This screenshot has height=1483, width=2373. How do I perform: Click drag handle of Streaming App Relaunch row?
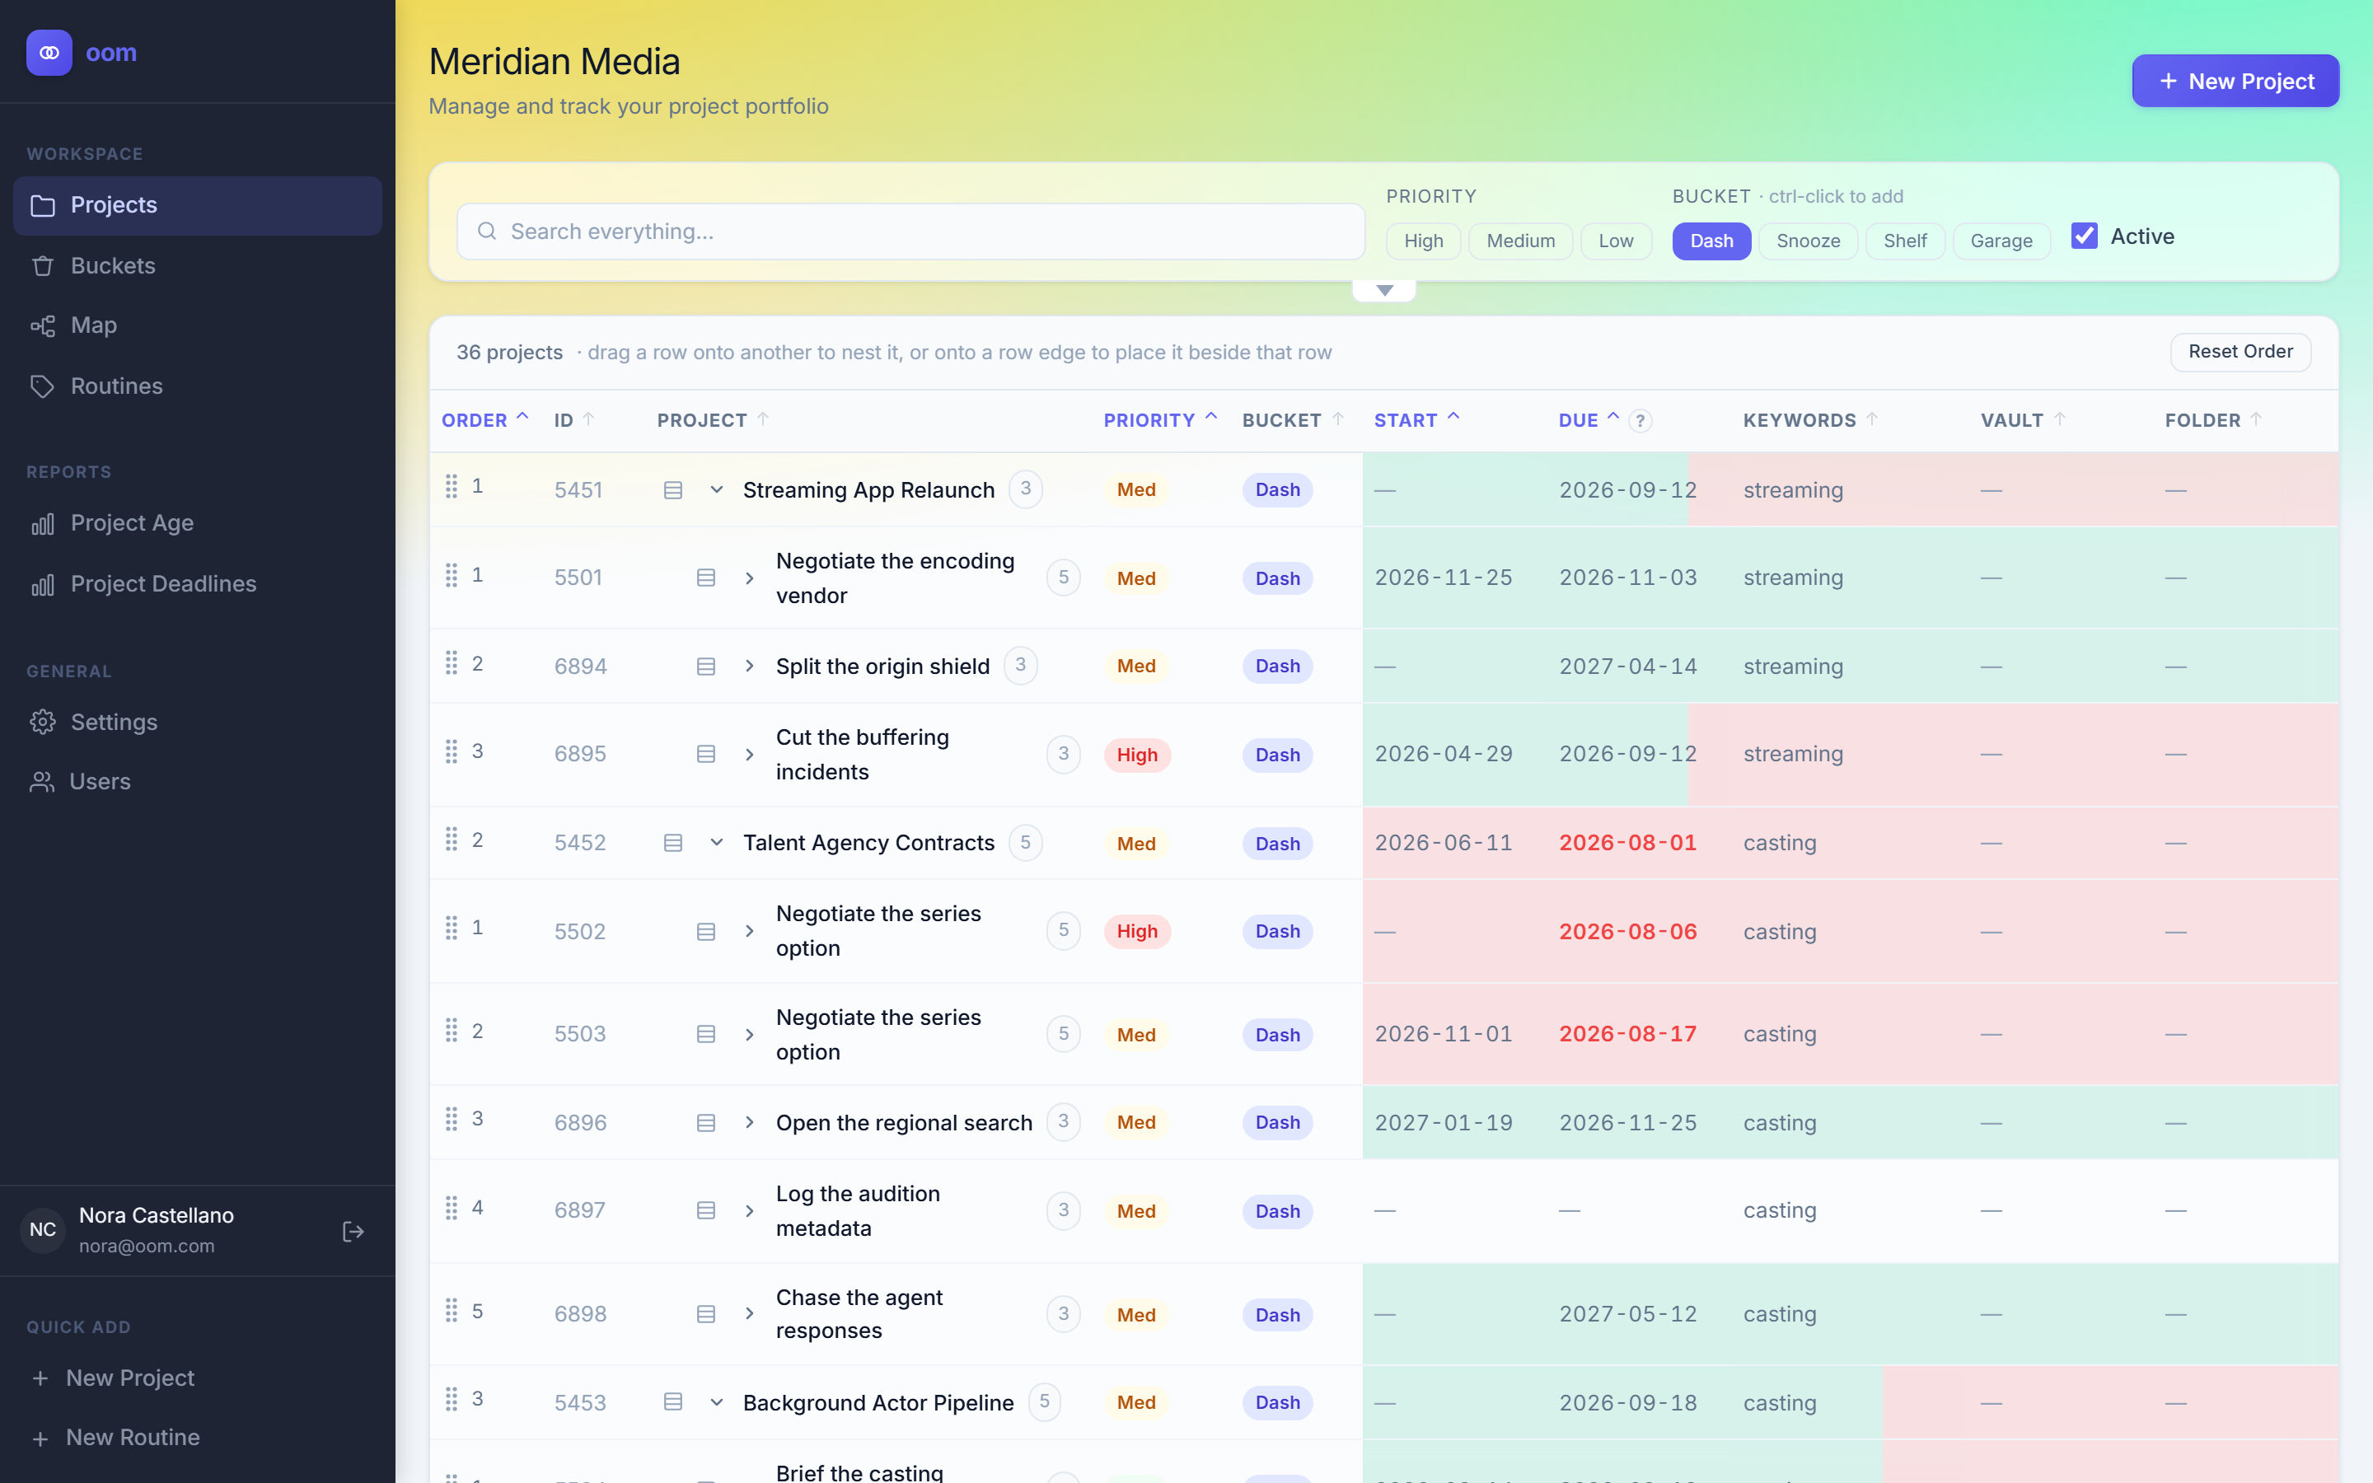[x=451, y=486]
